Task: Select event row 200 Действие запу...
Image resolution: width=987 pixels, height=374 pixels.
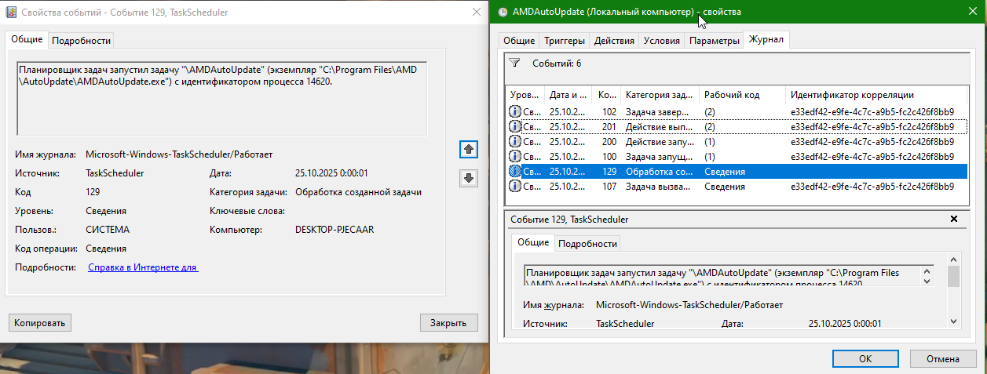Action: click(737, 141)
